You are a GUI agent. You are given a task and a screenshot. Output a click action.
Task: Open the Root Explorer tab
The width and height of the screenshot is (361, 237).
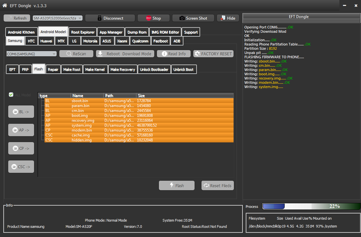[83, 32]
